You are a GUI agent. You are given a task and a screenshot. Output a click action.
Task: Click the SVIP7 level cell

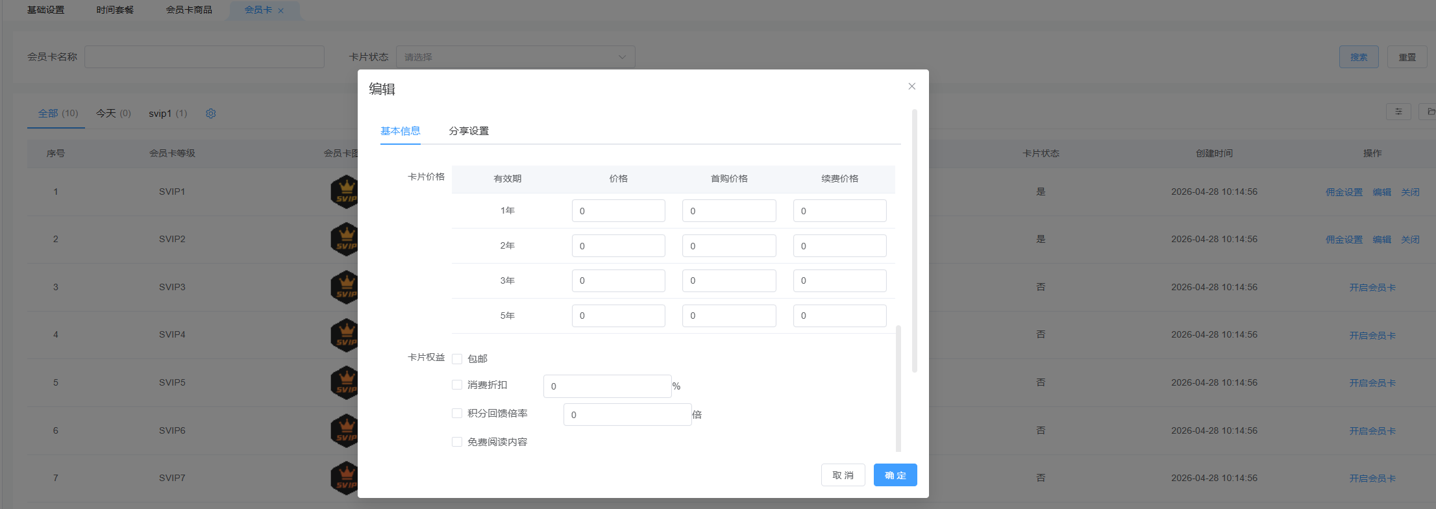[x=172, y=478]
